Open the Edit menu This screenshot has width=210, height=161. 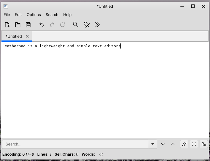[18, 15]
